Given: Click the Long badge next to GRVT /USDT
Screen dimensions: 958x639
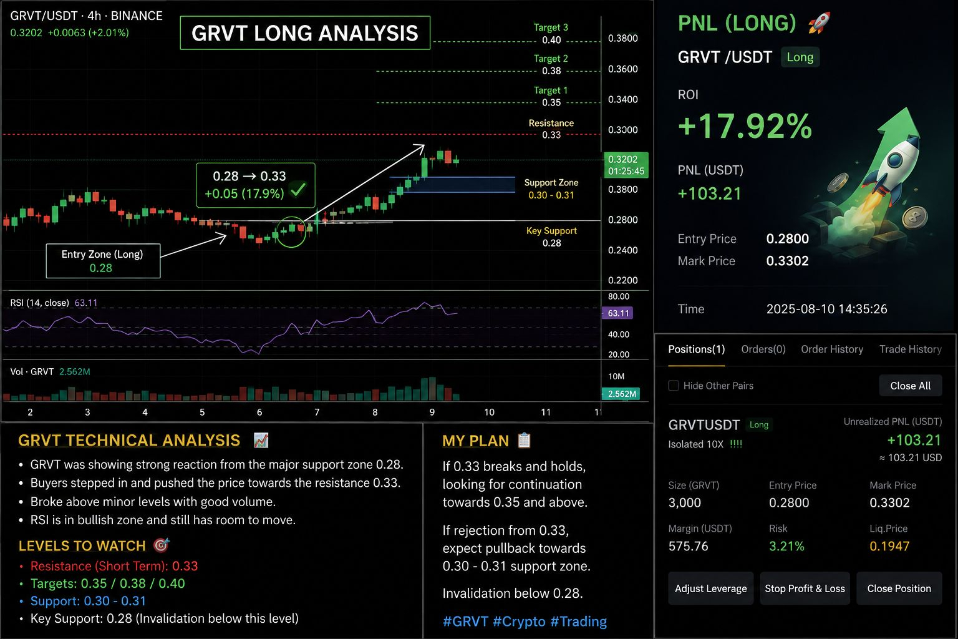Looking at the screenshot, I should pyautogui.click(x=800, y=57).
